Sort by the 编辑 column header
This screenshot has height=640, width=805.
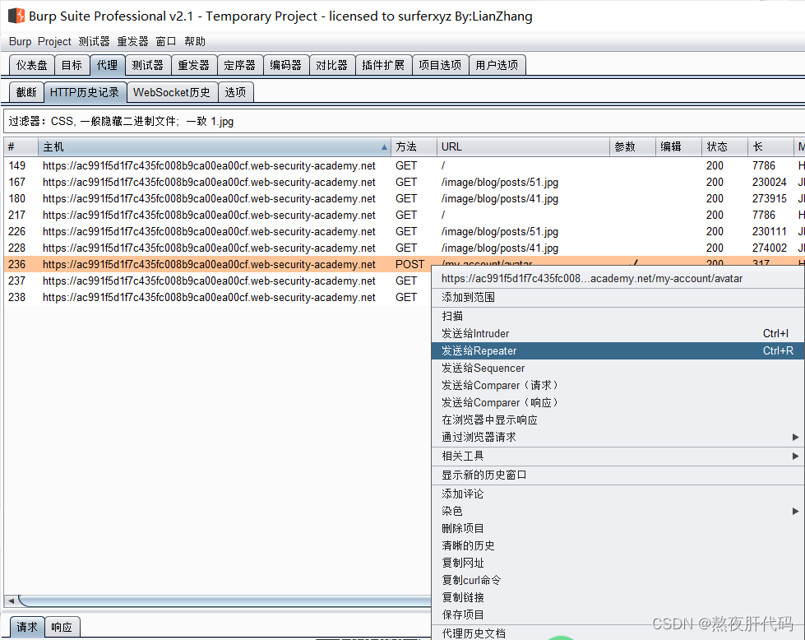click(x=678, y=147)
